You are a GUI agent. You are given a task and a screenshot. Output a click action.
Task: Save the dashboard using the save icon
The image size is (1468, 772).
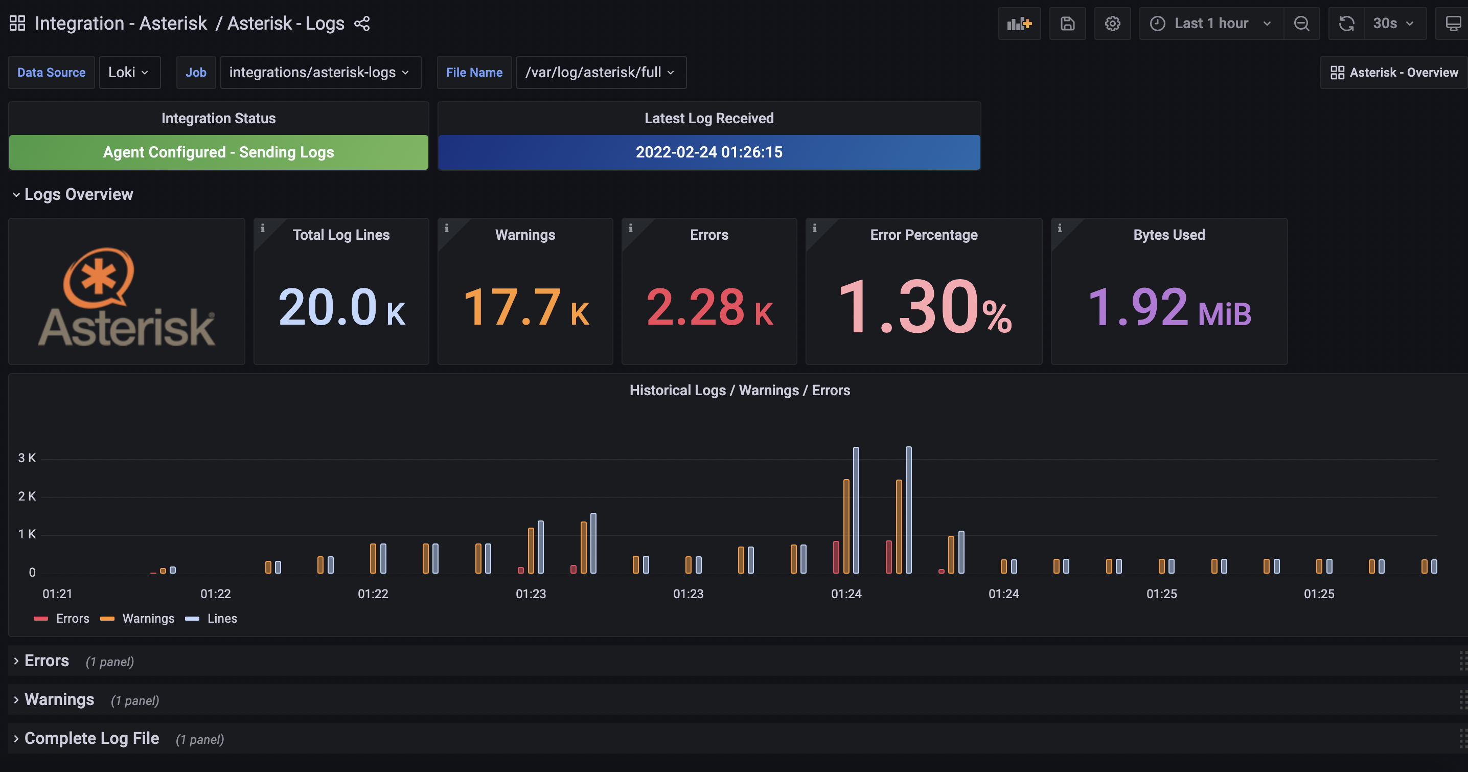[1067, 24]
